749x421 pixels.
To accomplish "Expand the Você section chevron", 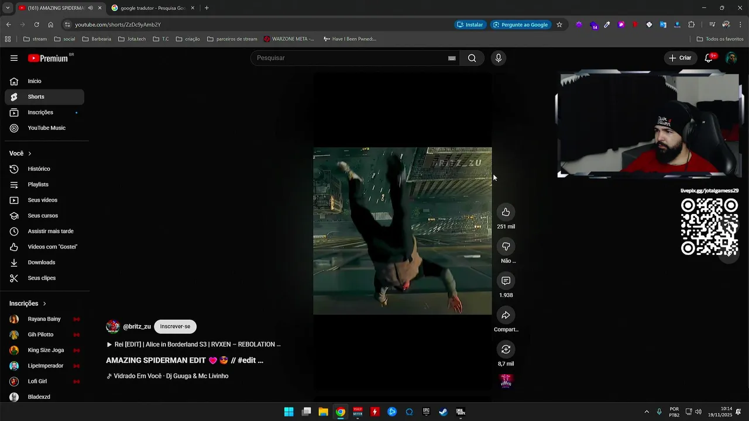I will [29, 153].
